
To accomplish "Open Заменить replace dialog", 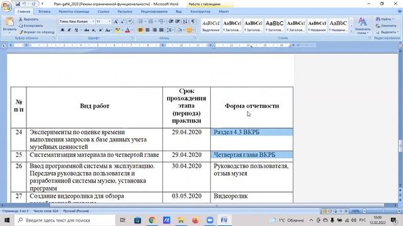I will point(386,26).
